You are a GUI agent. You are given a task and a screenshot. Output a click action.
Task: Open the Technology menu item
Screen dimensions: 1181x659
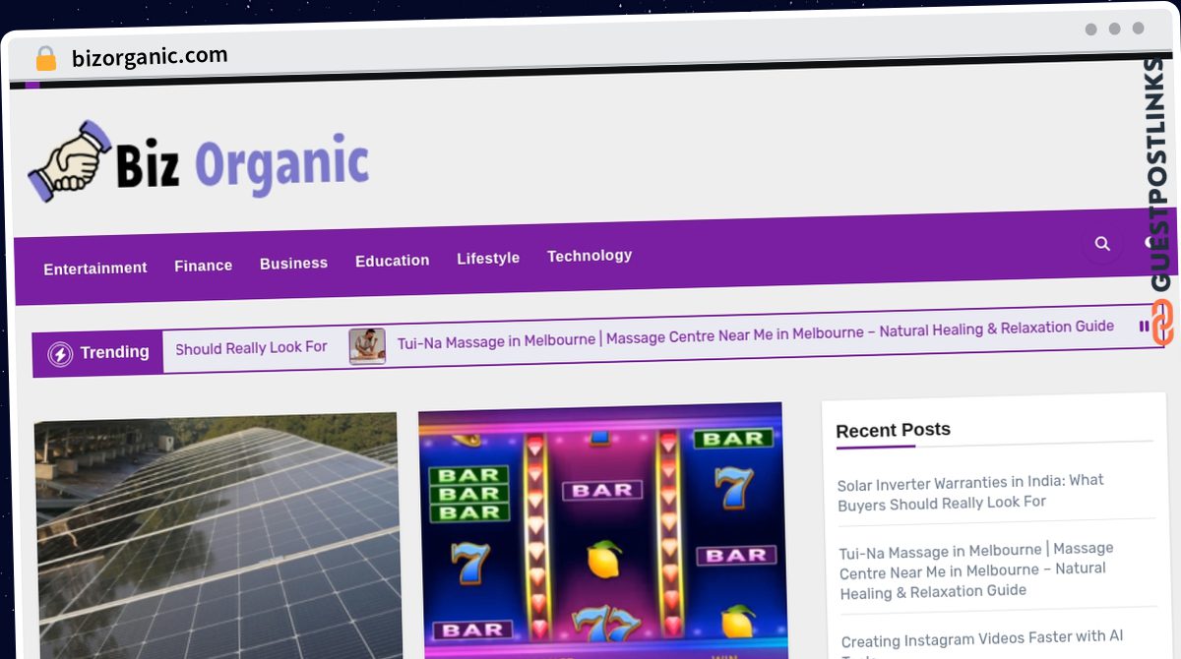tap(590, 256)
